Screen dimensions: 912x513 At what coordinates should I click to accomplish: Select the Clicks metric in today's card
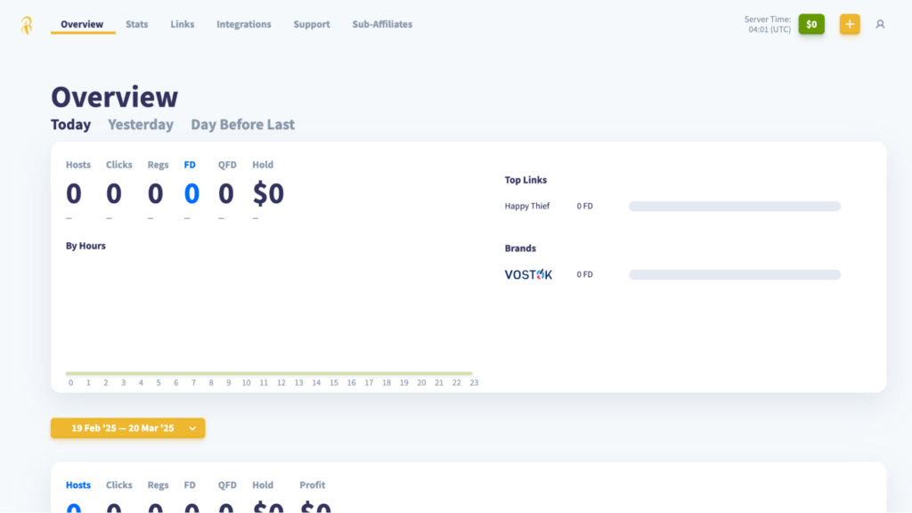tap(119, 165)
